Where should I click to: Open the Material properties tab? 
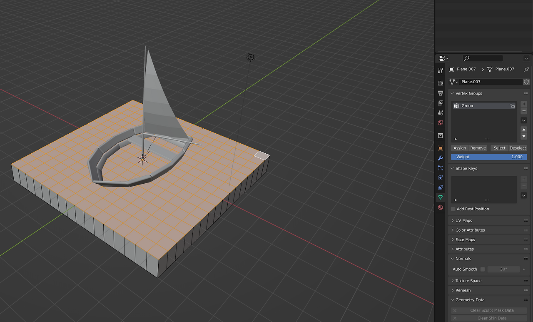(441, 207)
